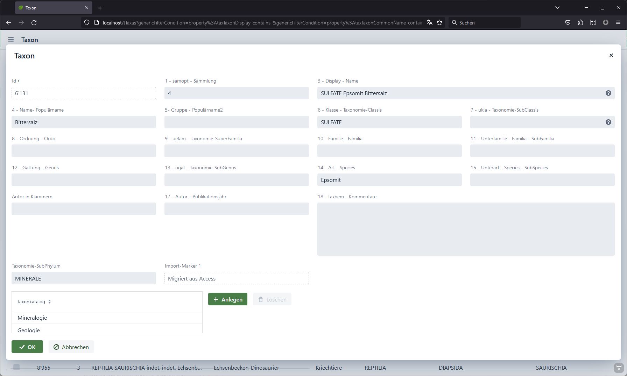Confirm dialog with OK button
Viewport: 627px width, 376px height.
pos(27,347)
